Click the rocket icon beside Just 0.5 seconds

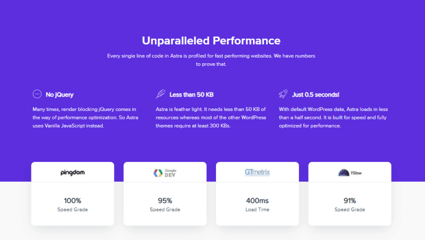pos(283,94)
